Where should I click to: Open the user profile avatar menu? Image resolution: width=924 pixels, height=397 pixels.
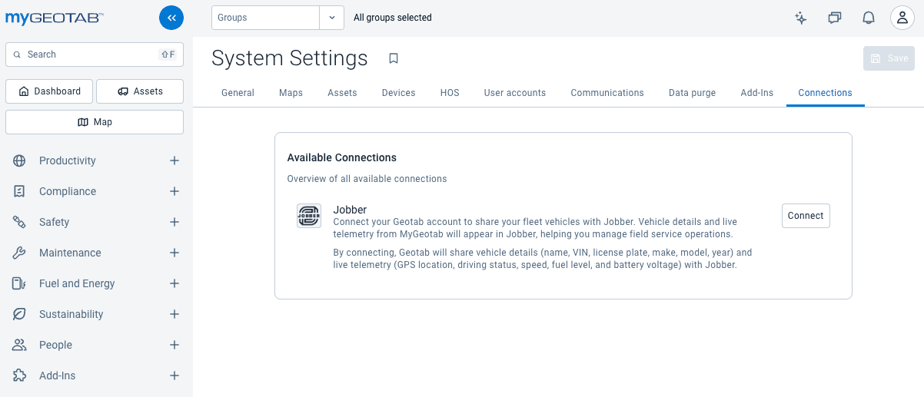(902, 18)
